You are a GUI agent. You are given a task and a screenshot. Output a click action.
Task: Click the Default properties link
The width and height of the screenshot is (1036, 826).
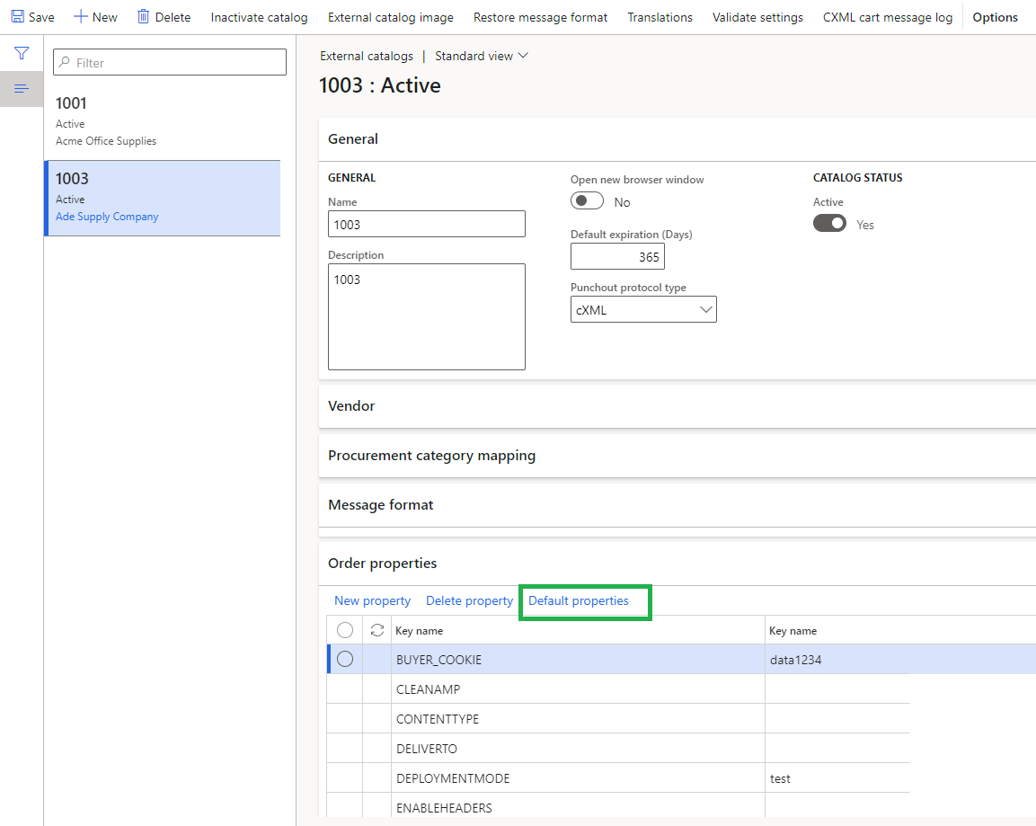(579, 600)
